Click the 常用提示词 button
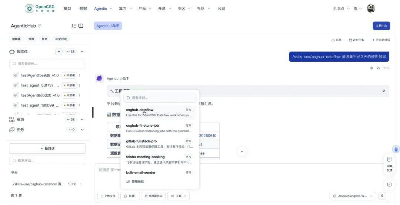This screenshot has height=205, width=400. coord(154,196)
